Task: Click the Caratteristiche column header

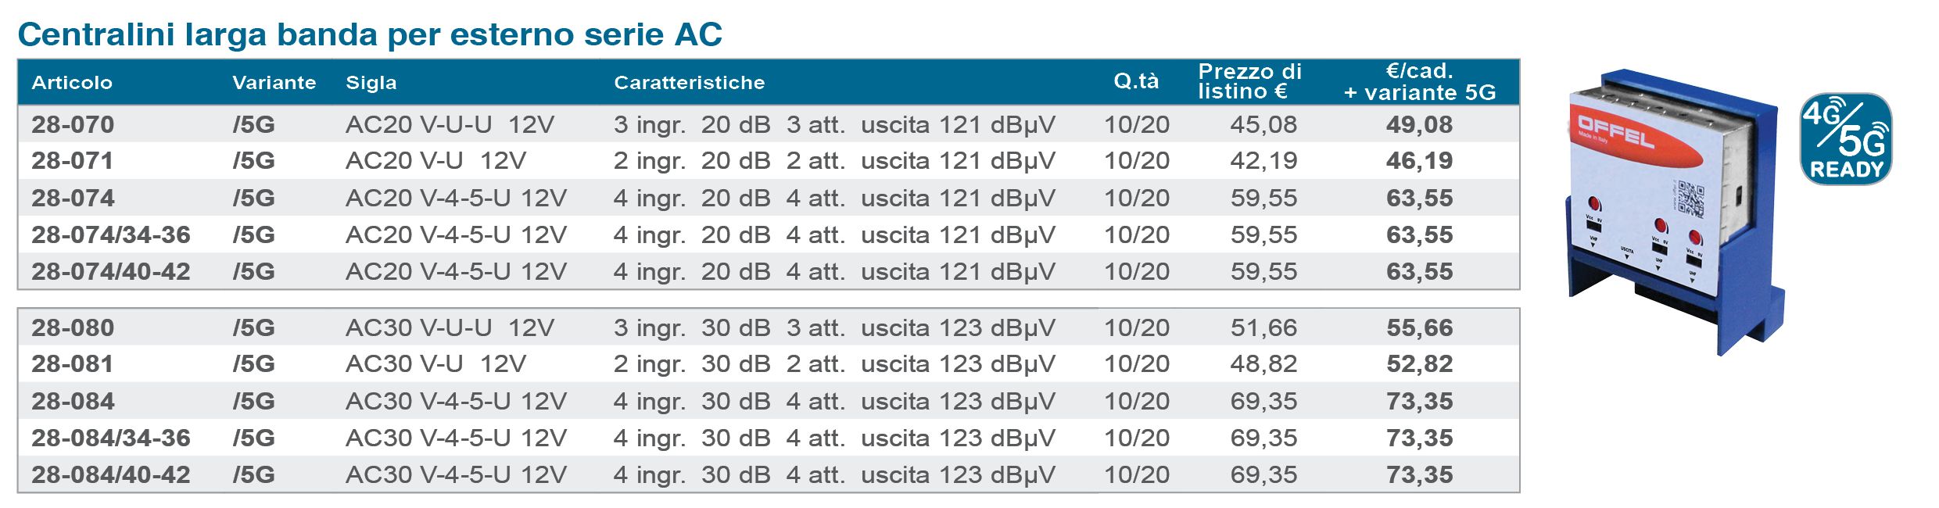Action: [x=689, y=82]
